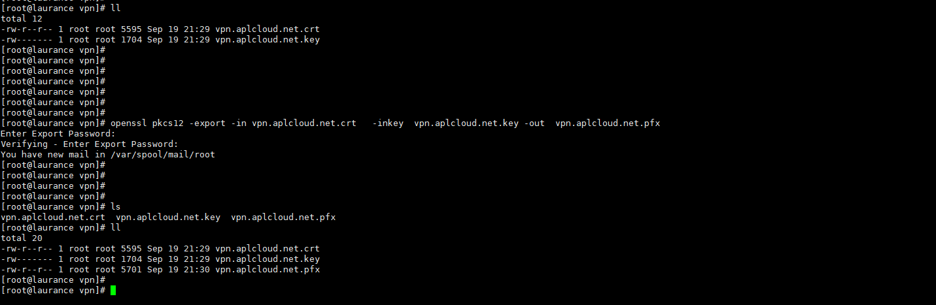Click the 'Verifying - Enter Export Password:' line
Image resolution: width=936 pixels, height=305 pixels.
point(90,144)
